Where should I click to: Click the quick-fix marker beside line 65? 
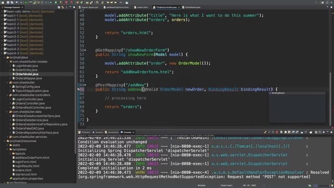pyautogui.click(x=79, y=89)
